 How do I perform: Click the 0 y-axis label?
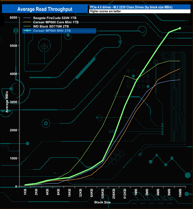16,187
